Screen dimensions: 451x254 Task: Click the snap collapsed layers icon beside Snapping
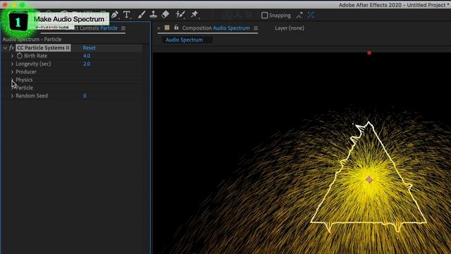(x=299, y=16)
